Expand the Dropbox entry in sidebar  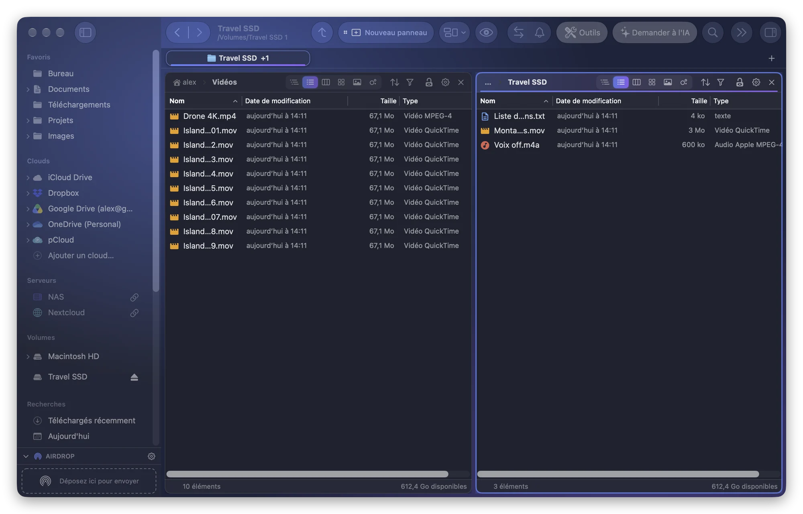(x=28, y=193)
